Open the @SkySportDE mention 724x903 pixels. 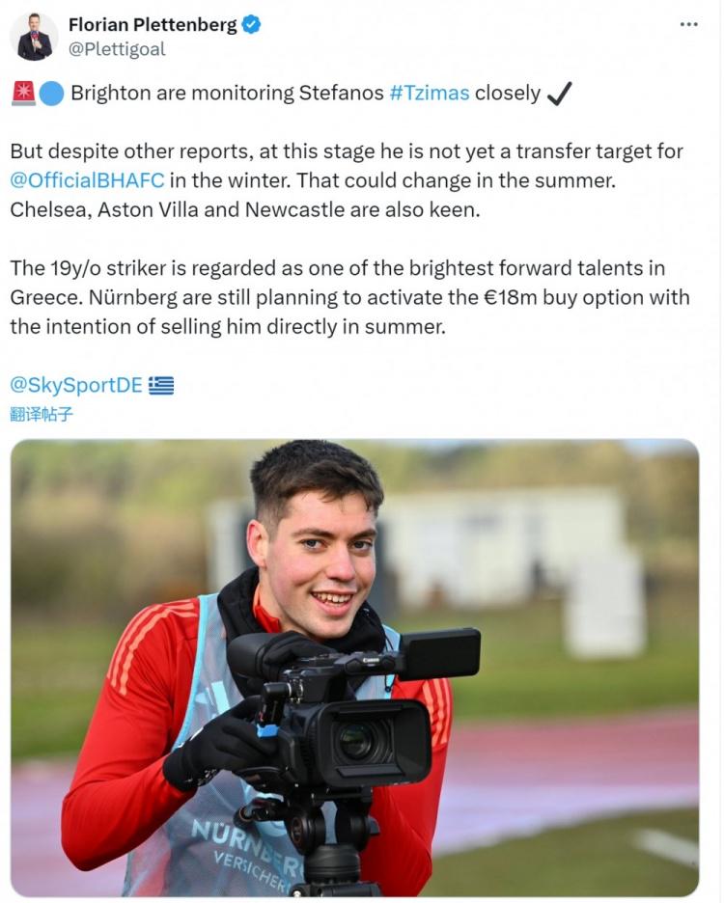point(76,385)
